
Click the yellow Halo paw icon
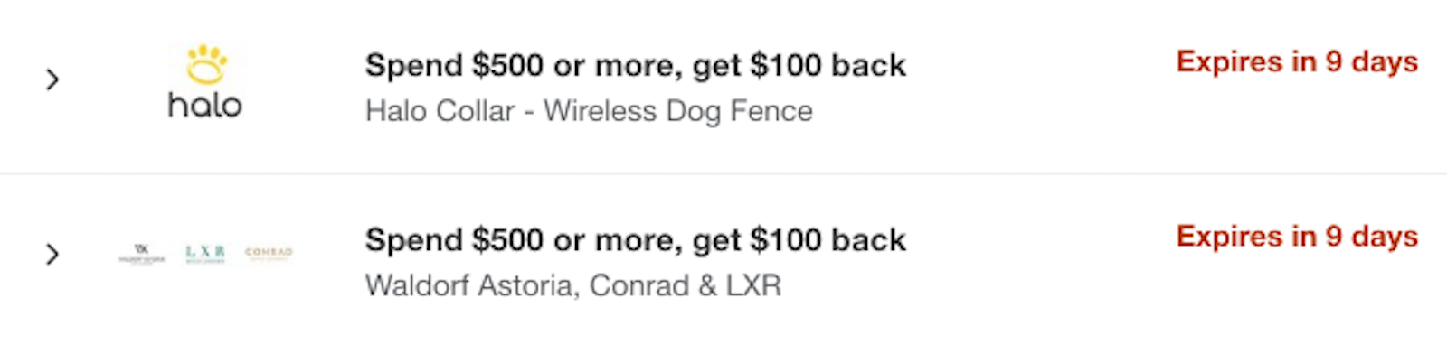[206, 64]
